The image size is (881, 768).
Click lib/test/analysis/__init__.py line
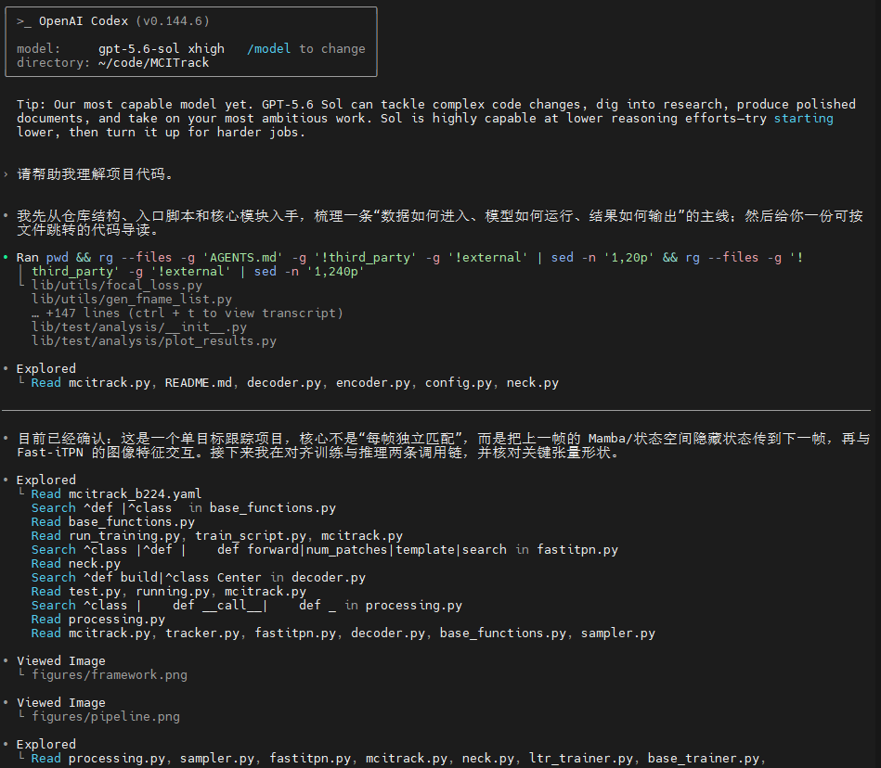click(138, 327)
